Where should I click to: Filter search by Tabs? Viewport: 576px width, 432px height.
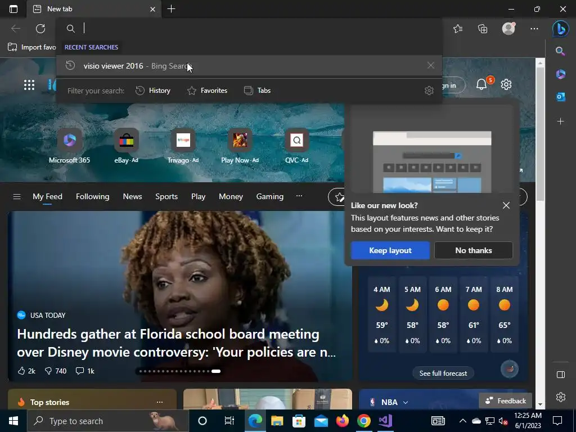pos(257,91)
